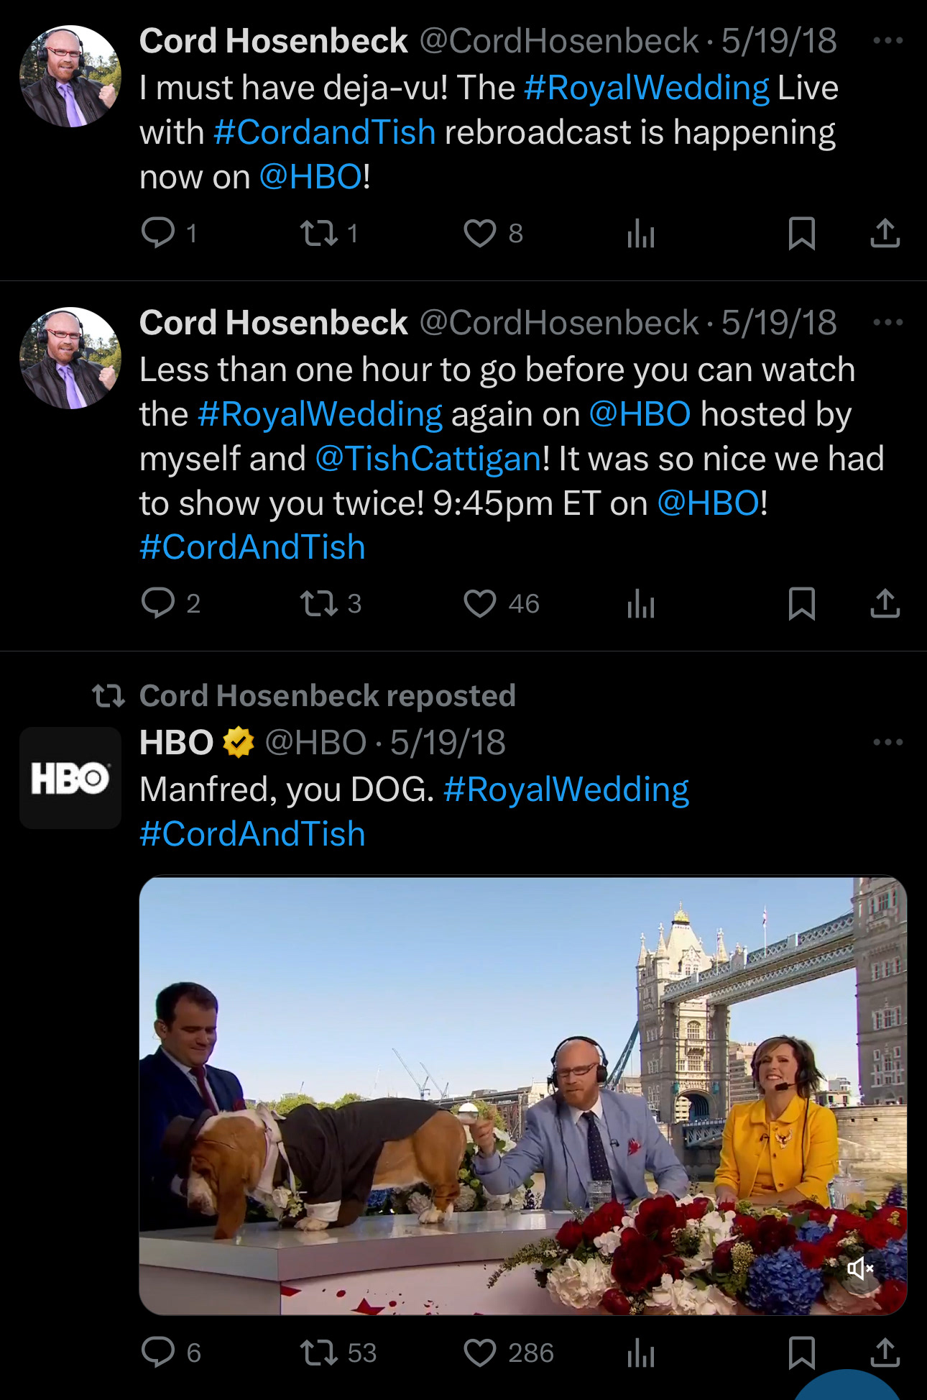927x1400 pixels.
Task: View analytics for the first tweet
Action: pos(640,234)
